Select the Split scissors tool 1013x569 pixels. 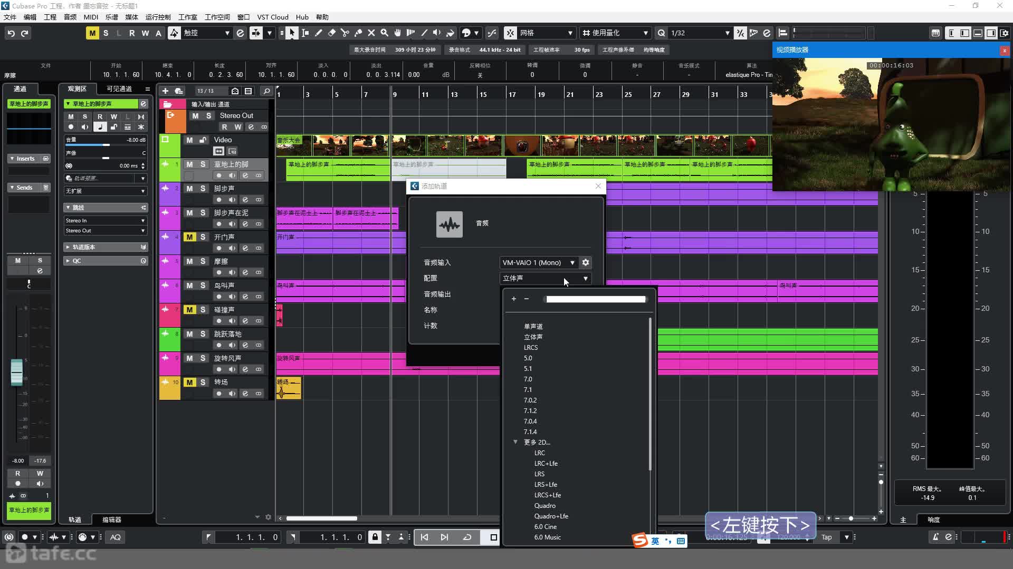(x=345, y=33)
